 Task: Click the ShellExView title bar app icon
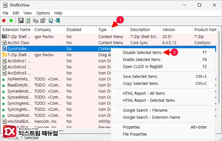click(x=5, y=5)
